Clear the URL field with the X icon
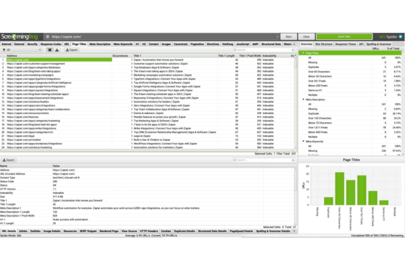The image size is (405, 270). [277, 36]
